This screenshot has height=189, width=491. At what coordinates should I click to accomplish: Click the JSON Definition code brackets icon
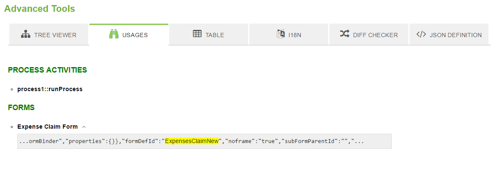[x=421, y=35]
